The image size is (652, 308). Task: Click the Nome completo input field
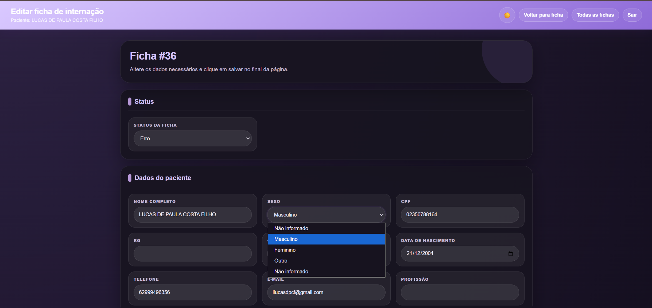click(x=193, y=215)
